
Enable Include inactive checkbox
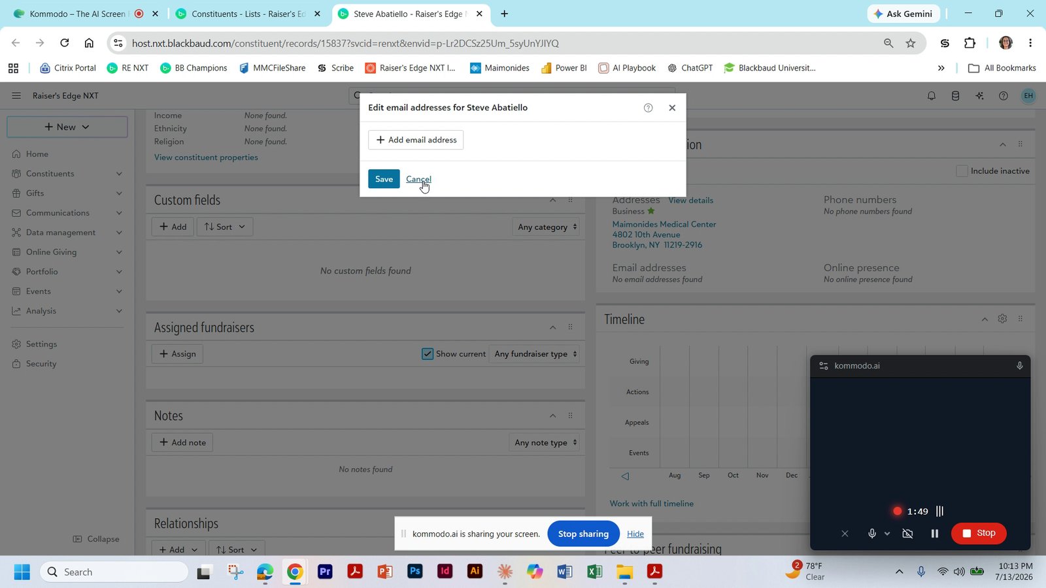pos(962,171)
